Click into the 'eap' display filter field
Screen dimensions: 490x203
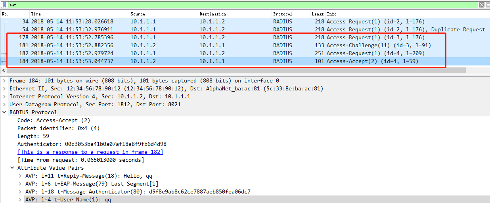[242, 5]
